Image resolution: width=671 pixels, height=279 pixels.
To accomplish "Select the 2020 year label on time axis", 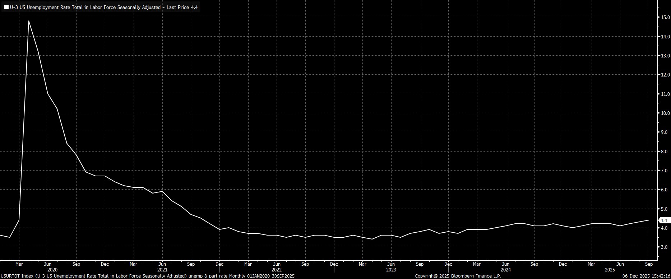I will [52, 270].
